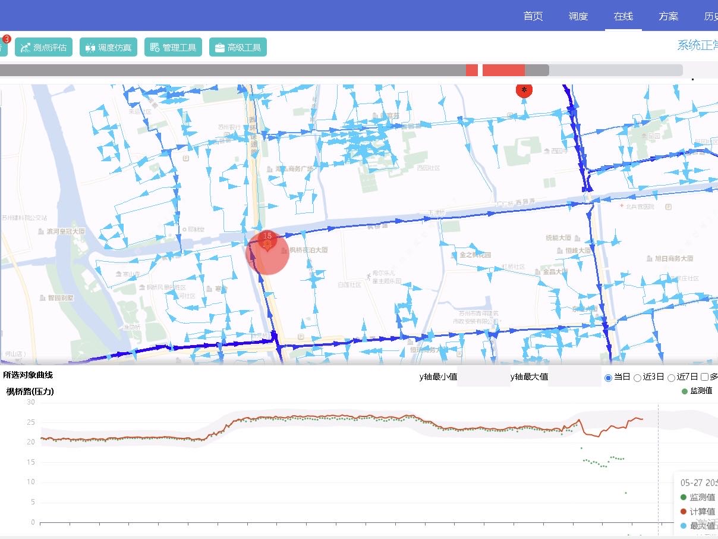Click the y轴最大值 input field

pos(574,377)
